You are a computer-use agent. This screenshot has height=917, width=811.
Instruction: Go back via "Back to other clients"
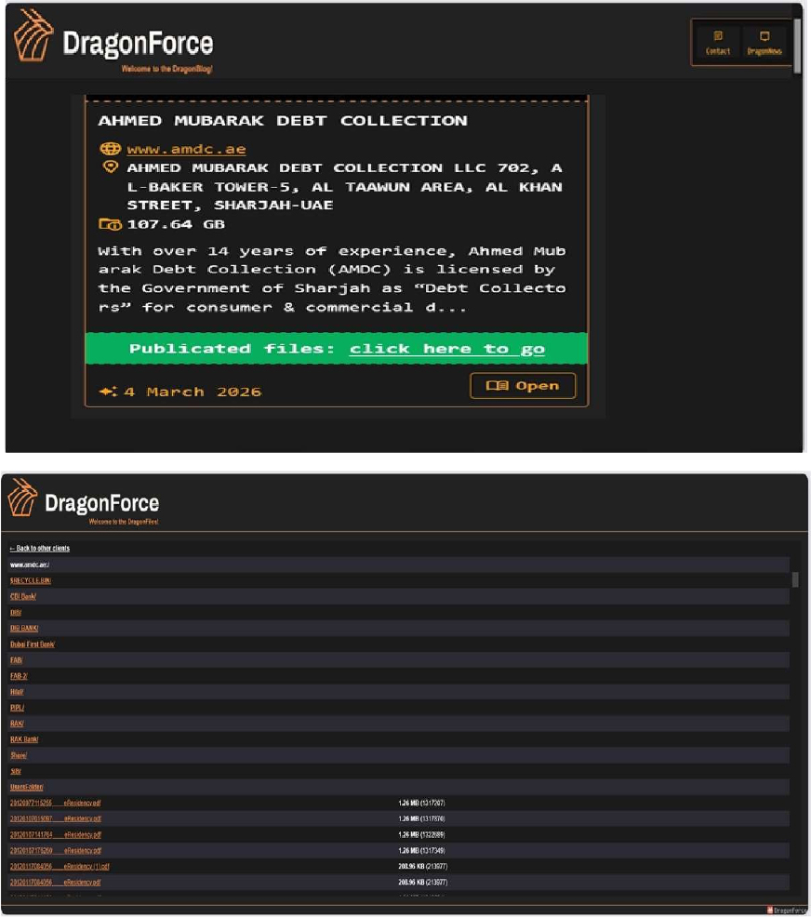(39, 549)
